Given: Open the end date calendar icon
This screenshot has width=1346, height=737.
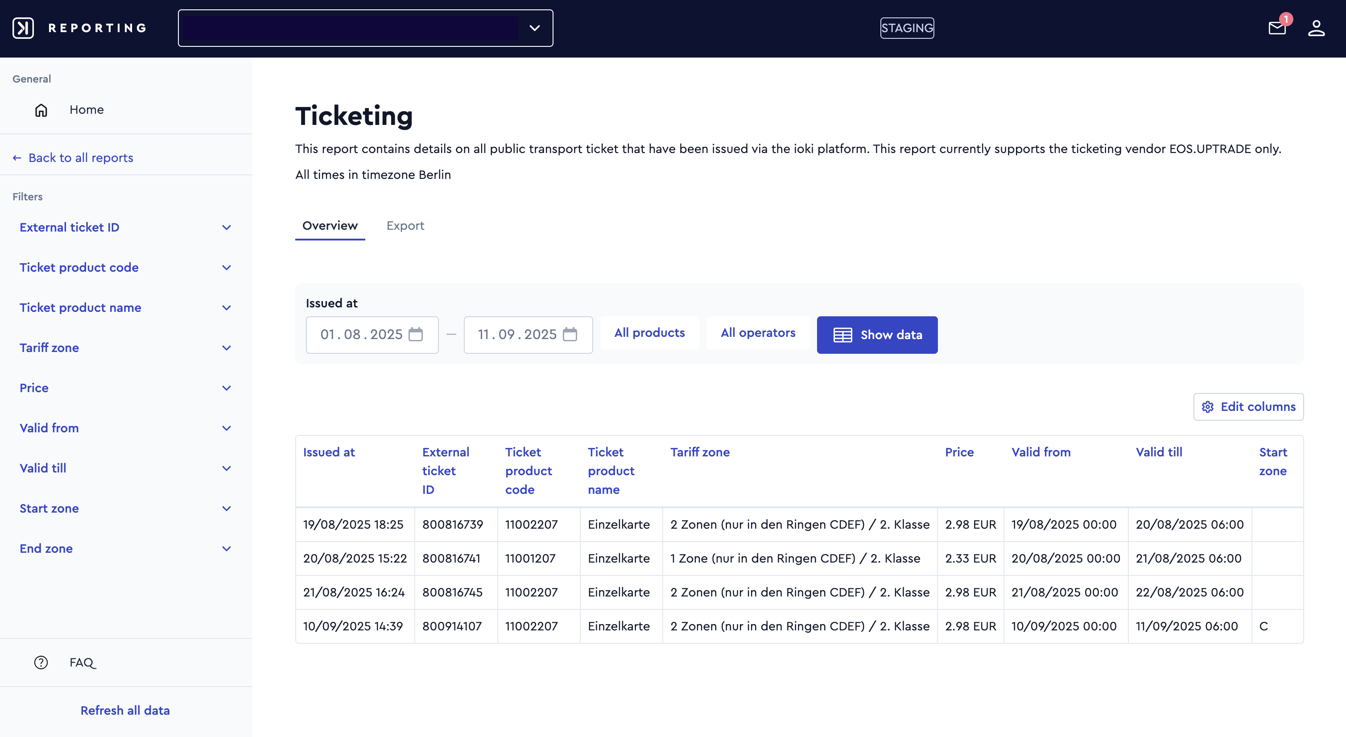Looking at the screenshot, I should point(570,335).
